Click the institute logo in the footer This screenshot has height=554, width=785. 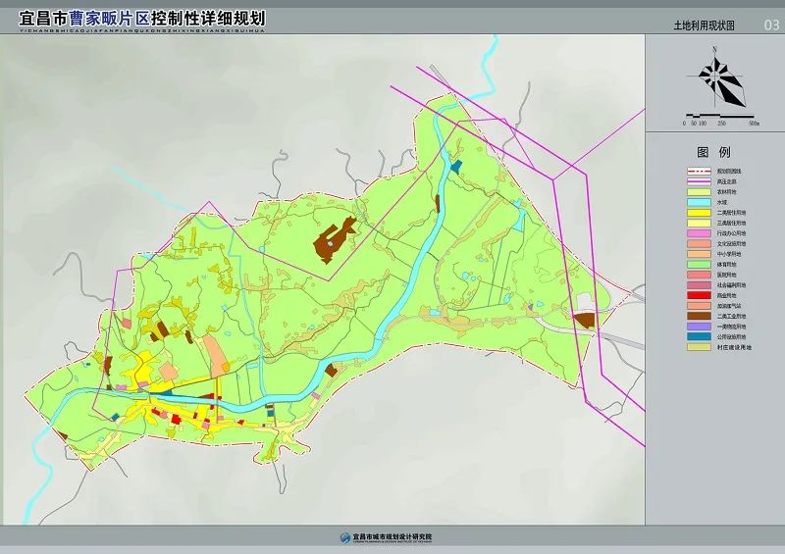pyautogui.click(x=344, y=537)
